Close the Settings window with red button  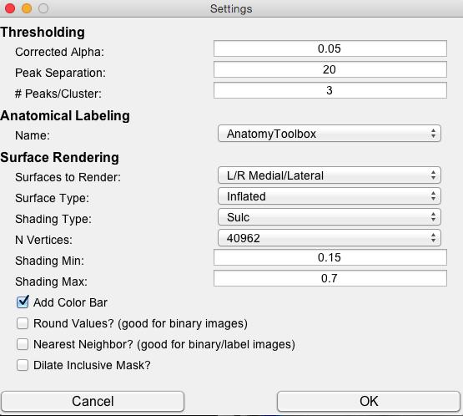point(10,8)
